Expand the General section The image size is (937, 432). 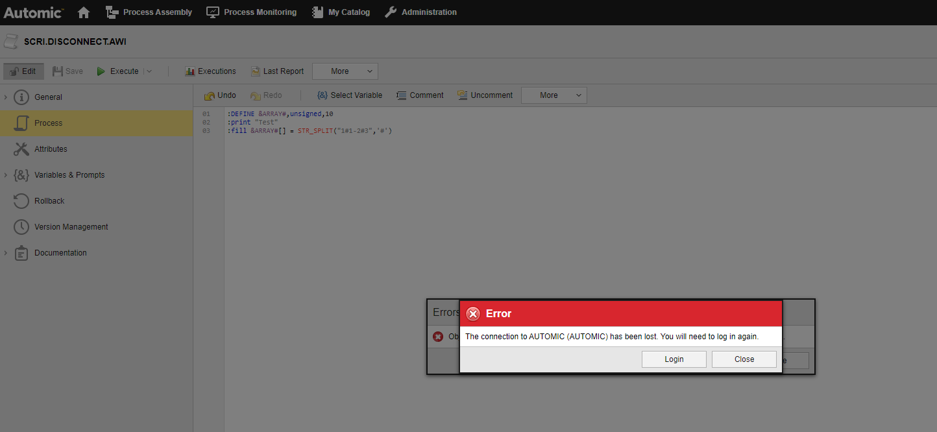tap(6, 97)
